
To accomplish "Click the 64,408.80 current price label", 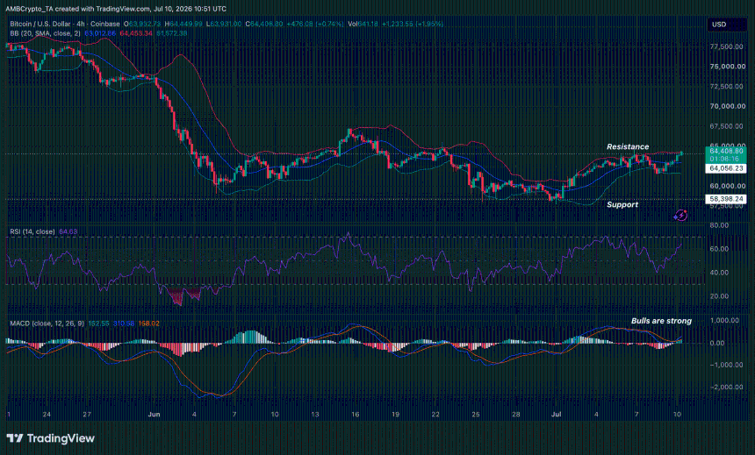I will (x=726, y=151).
